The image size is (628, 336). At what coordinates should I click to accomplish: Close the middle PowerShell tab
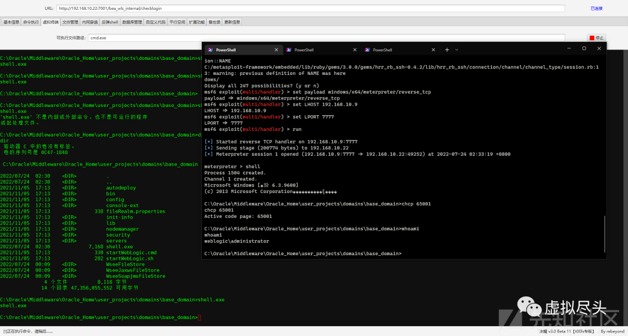click(355, 49)
